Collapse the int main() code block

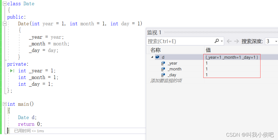click(5, 104)
